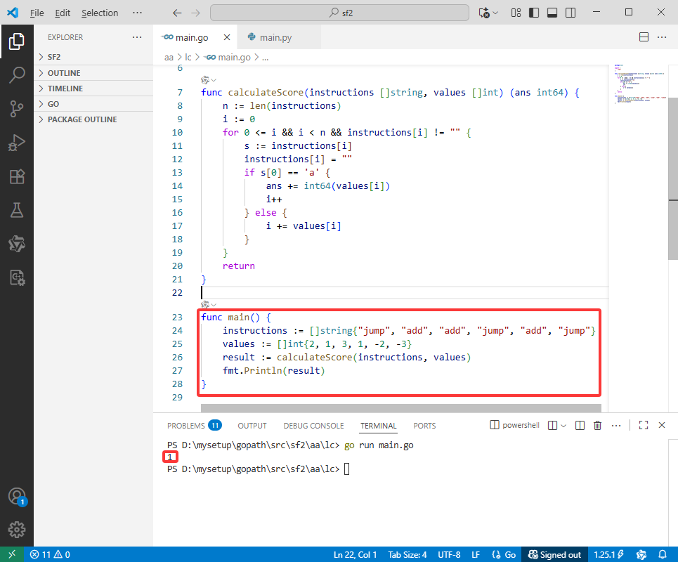Open the chat dropdown arrow in title bar
Image resolution: width=678 pixels, height=562 pixels.
495,13
